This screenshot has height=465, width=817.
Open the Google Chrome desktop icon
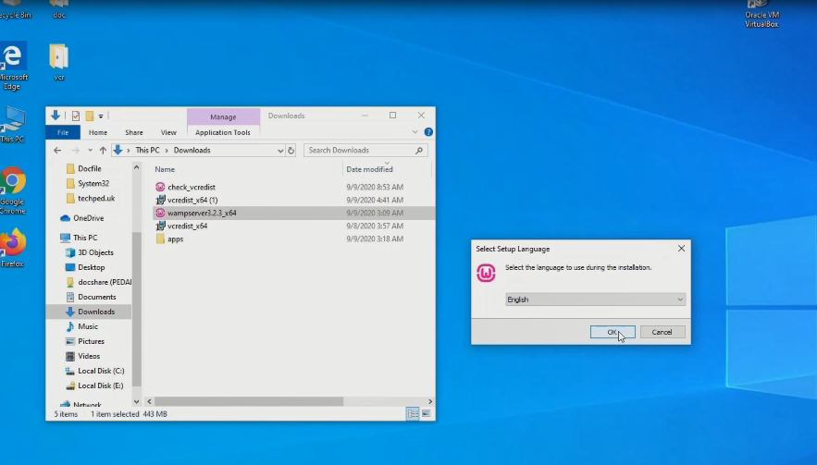13,181
